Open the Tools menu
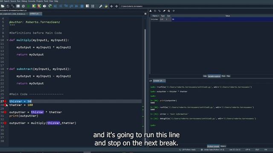This screenshot has height=153, width=273. (46, 1)
